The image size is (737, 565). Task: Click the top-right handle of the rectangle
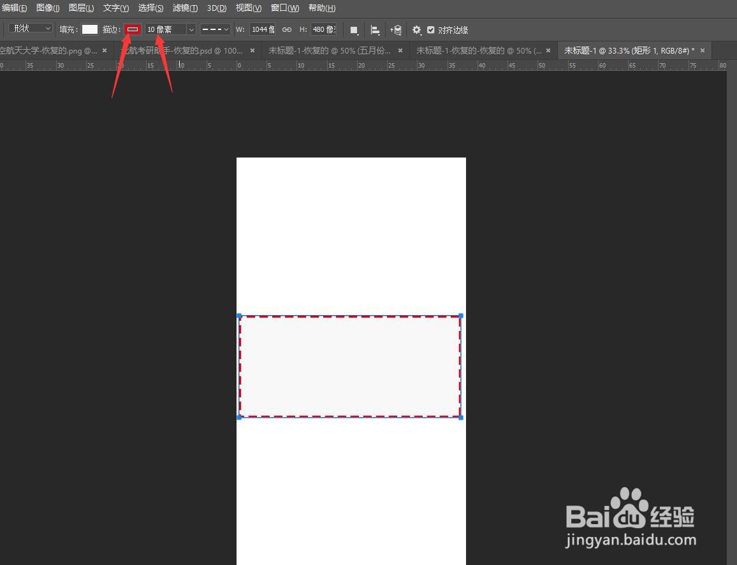(461, 316)
